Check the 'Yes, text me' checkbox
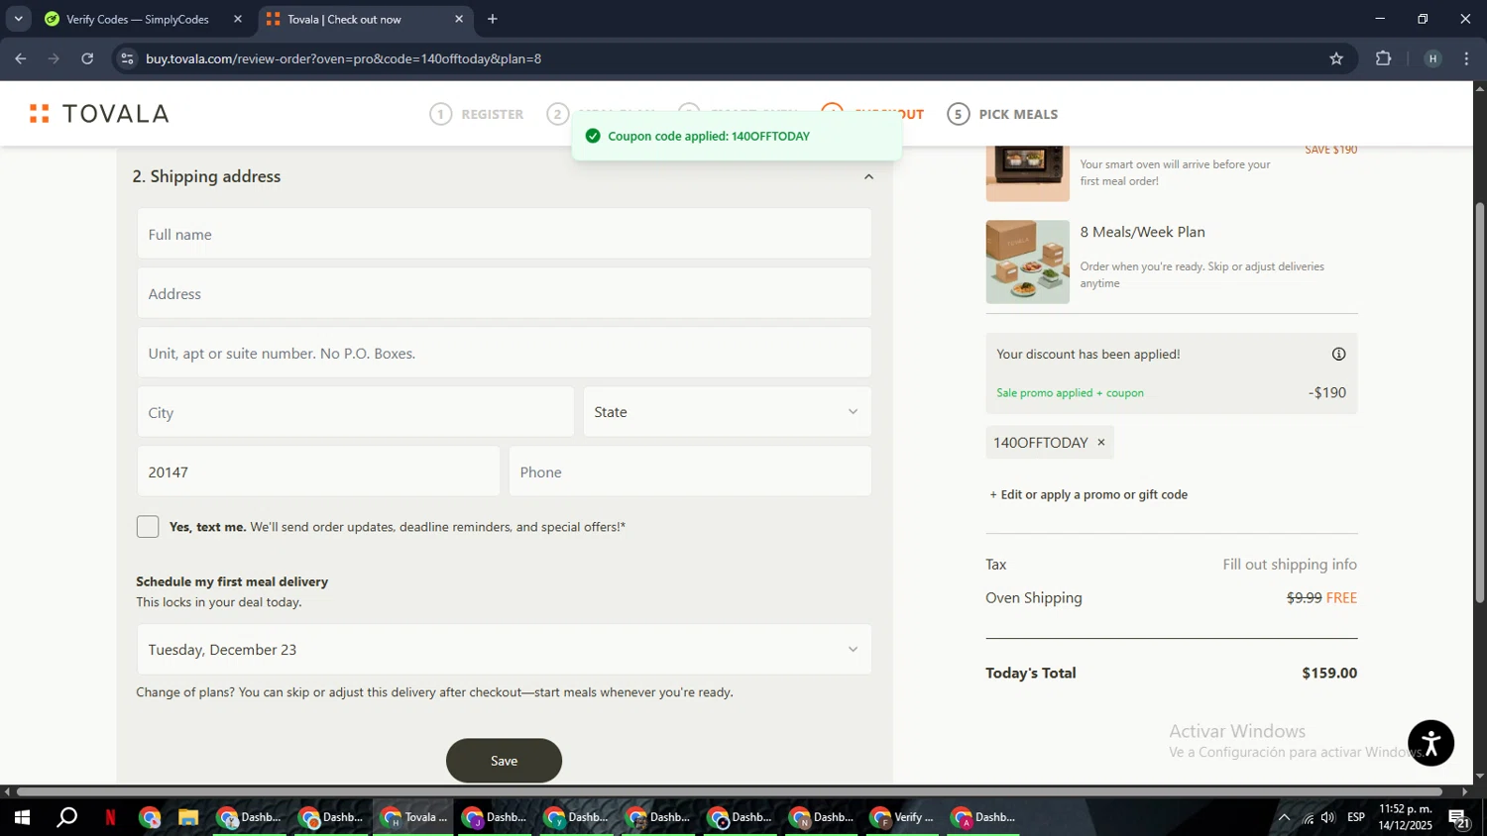Image resolution: width=1487 pixels, height=836 pixels. [x=148, y=527]
